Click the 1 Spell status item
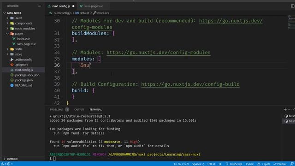 (x=263, y=164)
